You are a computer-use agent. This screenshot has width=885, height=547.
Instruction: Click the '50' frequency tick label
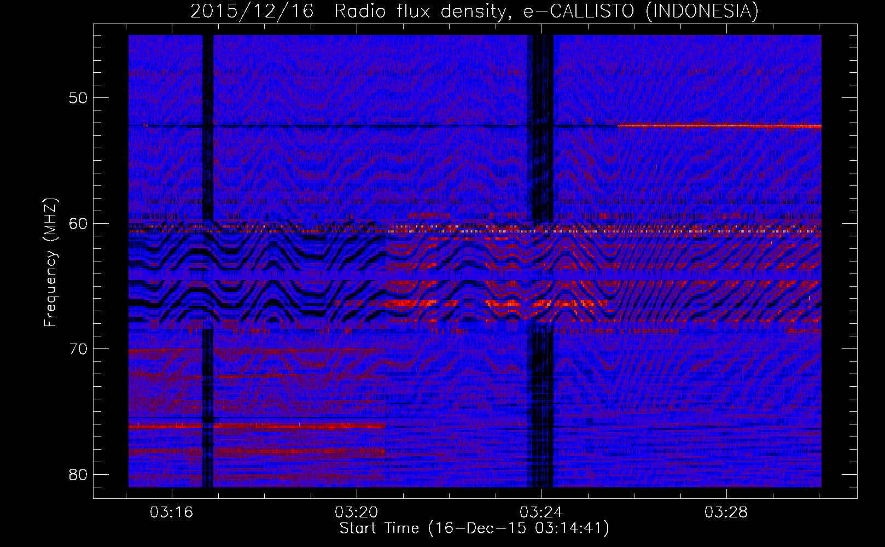pyautogui.click(x=79, y=98)
